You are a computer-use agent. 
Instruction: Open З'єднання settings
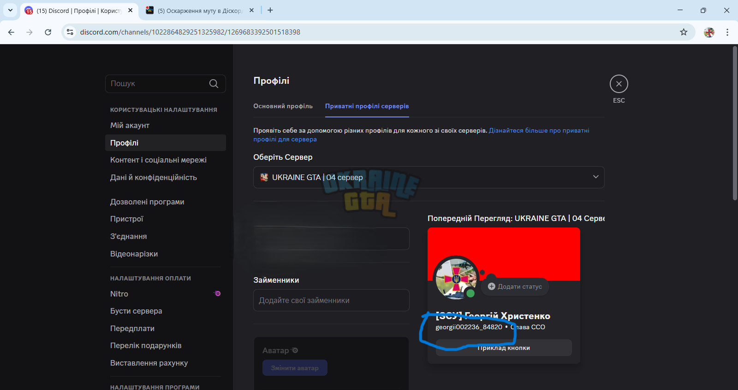click(x=166, y=236)
